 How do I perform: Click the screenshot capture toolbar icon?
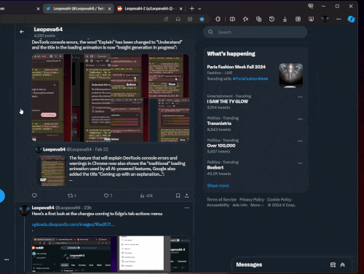pyautogui.click(x=311, y=19)
